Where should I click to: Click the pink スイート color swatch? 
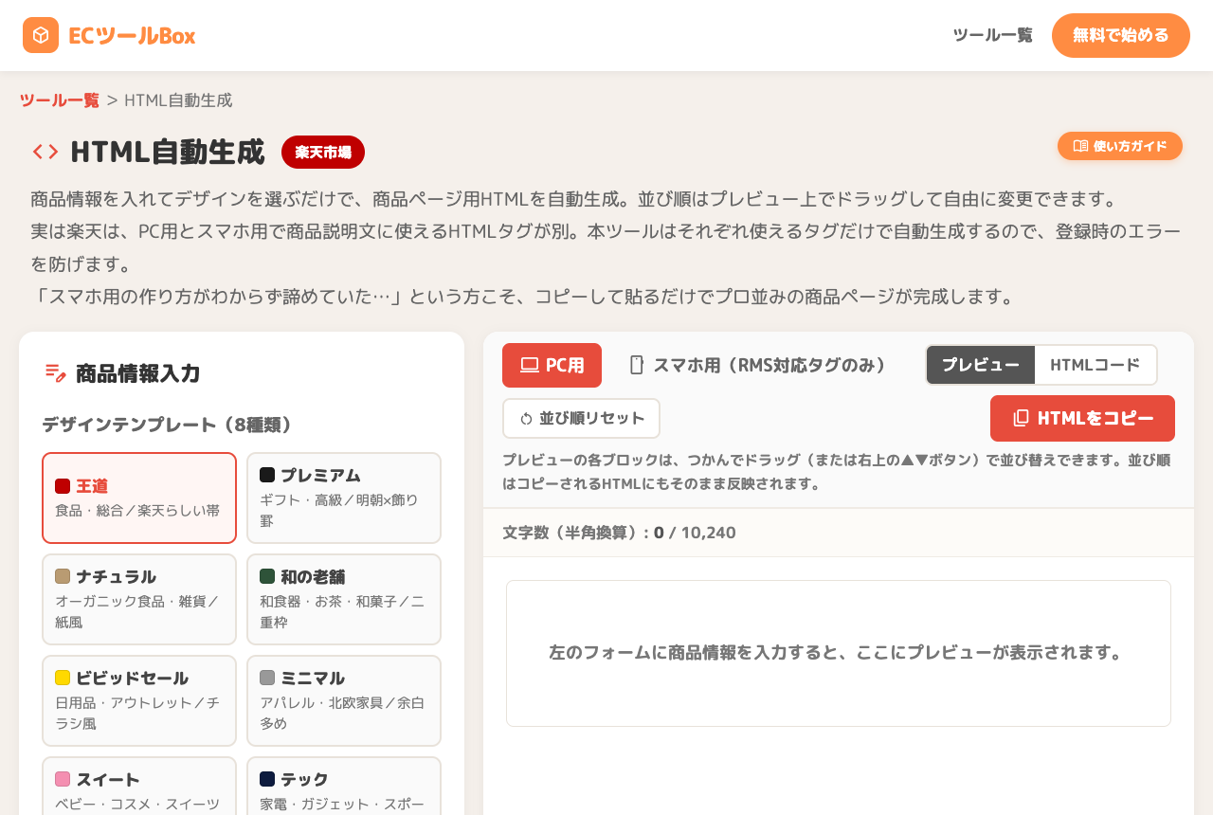(63, 779)
